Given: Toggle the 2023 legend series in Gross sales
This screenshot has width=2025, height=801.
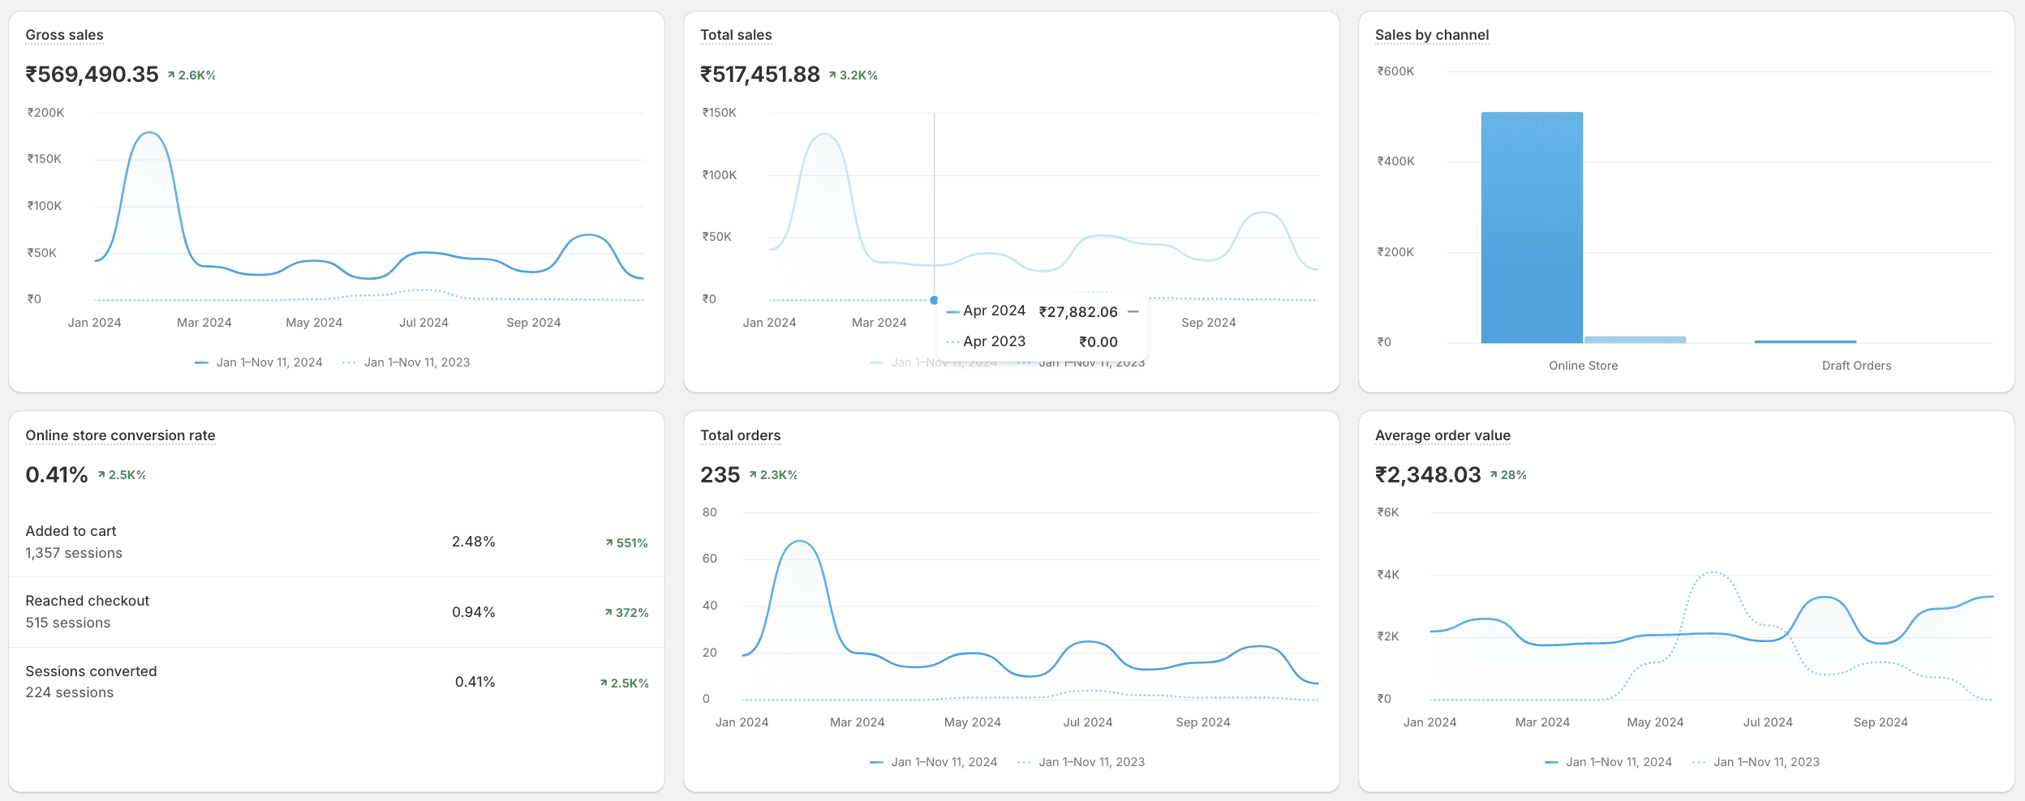Looking at the screenshot, I should point(406,362).
